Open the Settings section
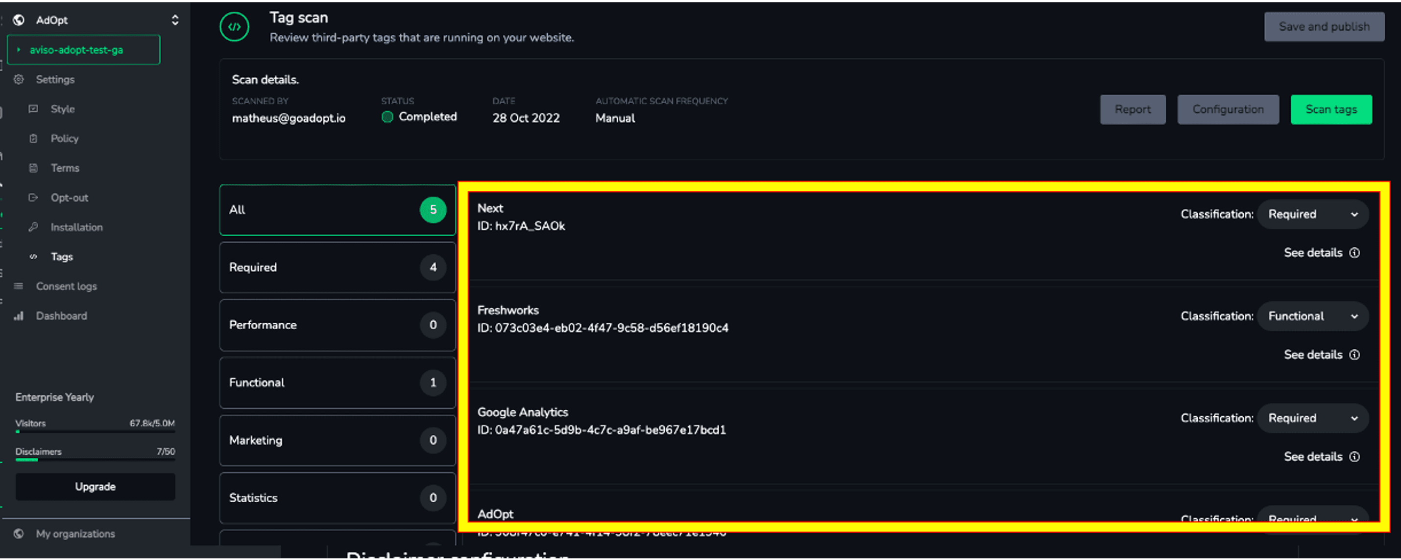 55,79
